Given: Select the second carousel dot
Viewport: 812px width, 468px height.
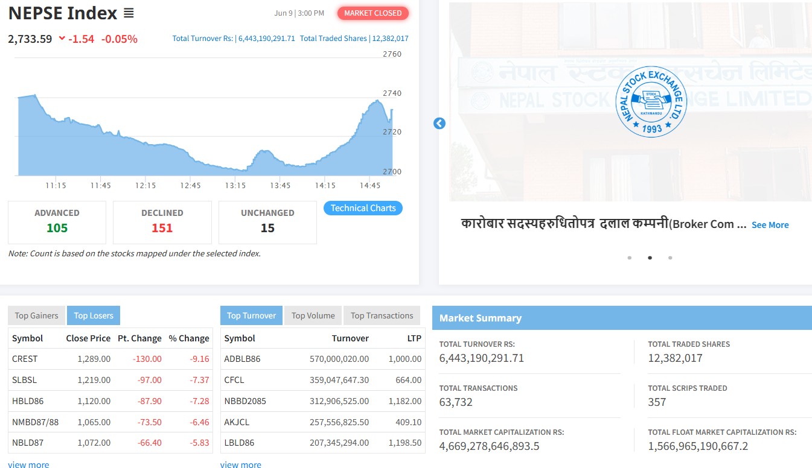Looking at the screenshot, I should click(x=650, y=258).
